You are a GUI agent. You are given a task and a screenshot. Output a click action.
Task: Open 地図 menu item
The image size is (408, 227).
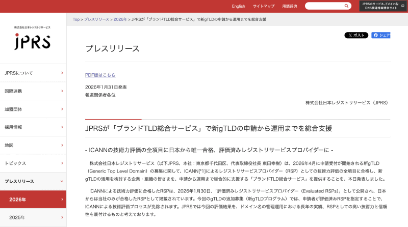[33, 145]
